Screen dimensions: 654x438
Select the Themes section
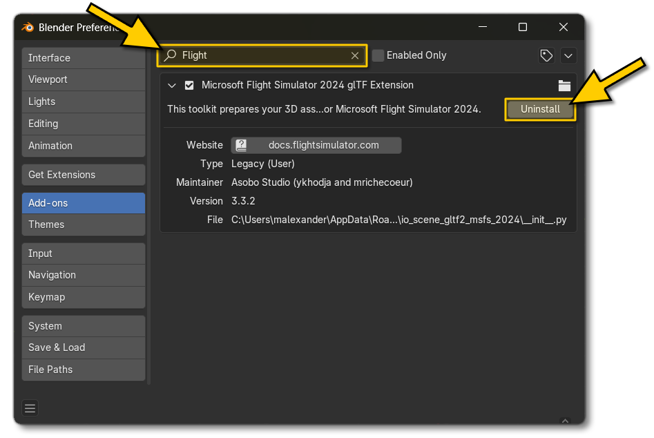pos(83,225)
